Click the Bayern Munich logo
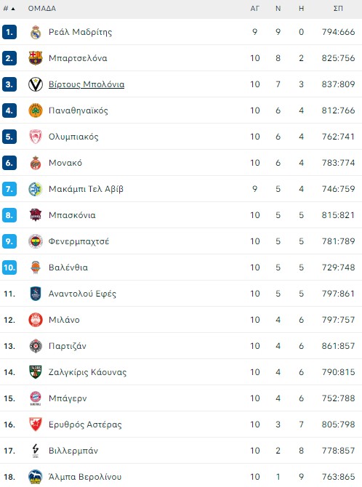The image size is (362, 487). (x=36, y=398)
